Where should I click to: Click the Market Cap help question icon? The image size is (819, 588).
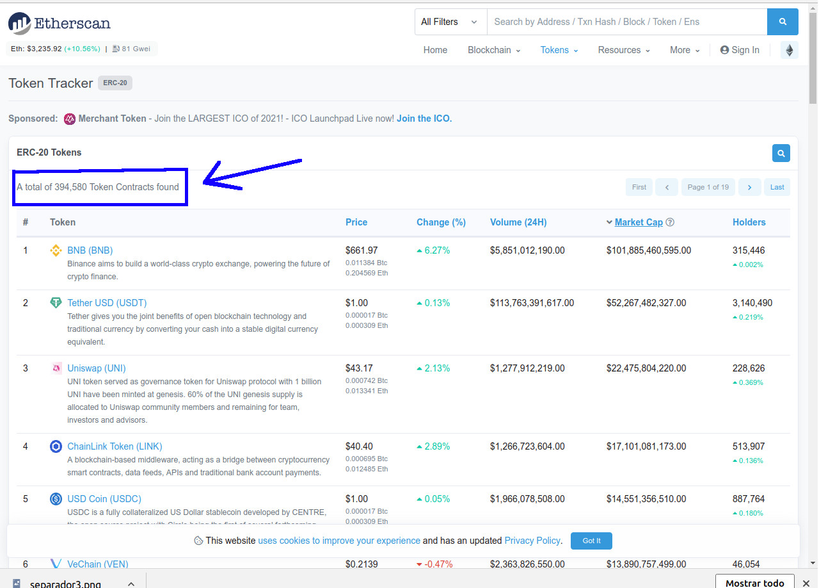click(x=670, y=222)
